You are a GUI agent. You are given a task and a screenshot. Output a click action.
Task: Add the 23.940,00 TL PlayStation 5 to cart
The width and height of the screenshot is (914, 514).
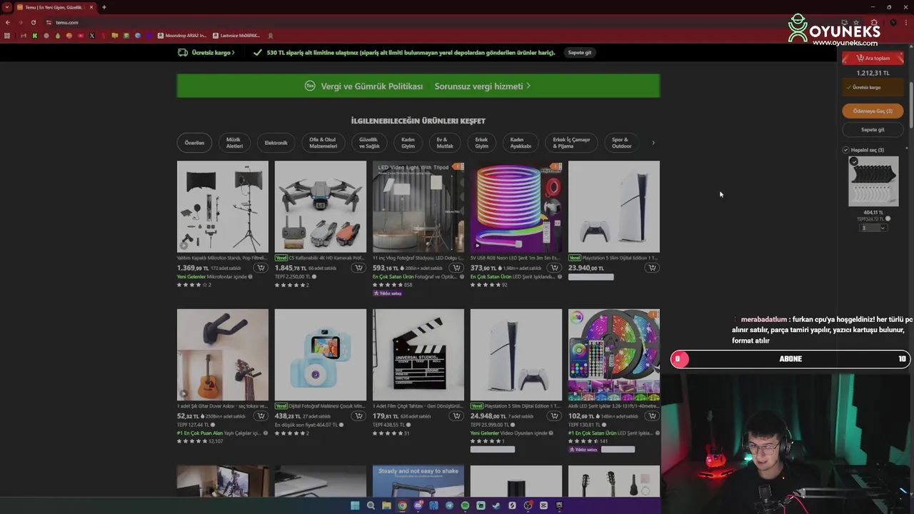coord(652,268)
